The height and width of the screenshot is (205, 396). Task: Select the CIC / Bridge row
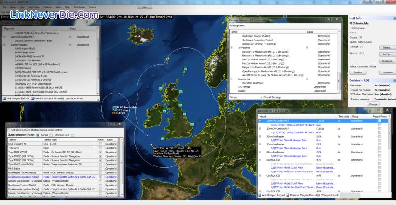284,87
